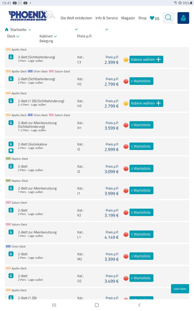Screen dimensions: 194x311
Task: Click yellow availability dot for H3 cabin
Action: tap(126, 103)
